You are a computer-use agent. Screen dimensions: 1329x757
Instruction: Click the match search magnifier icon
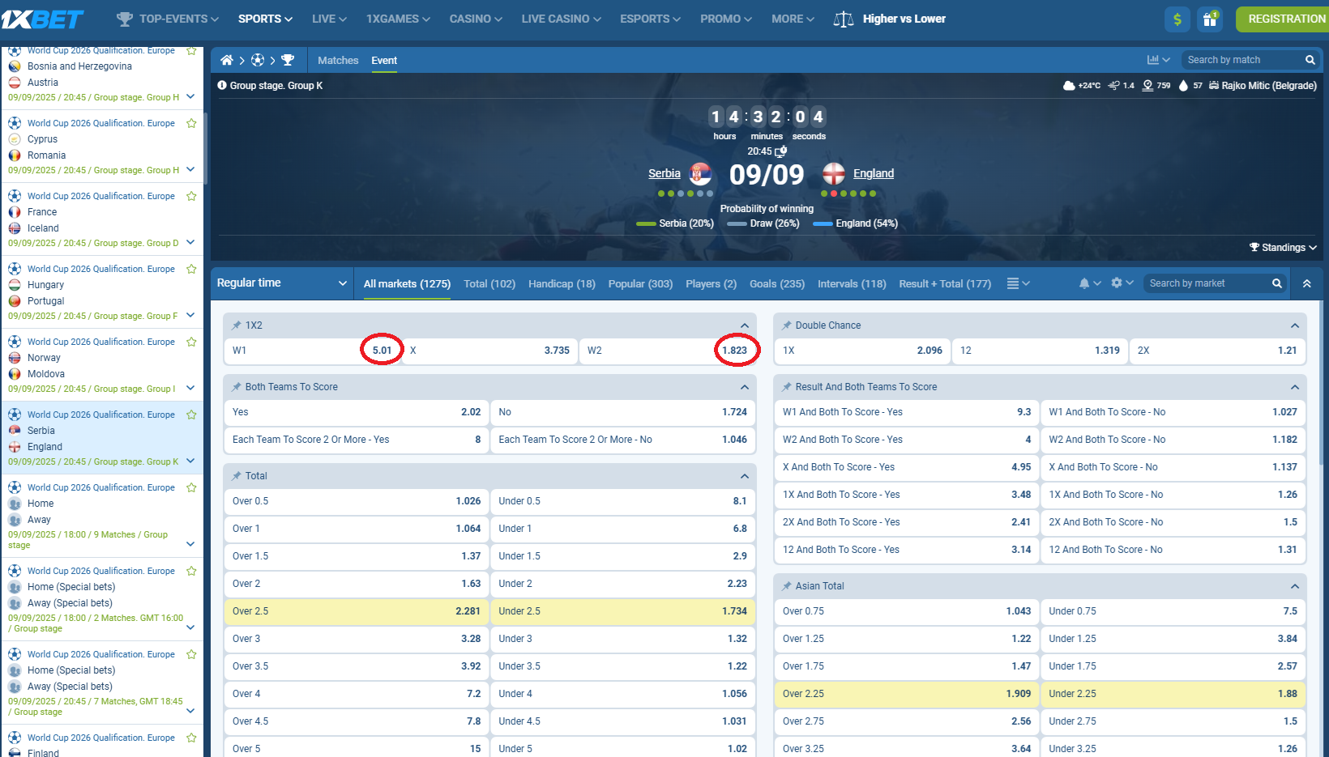point(1310,60)
